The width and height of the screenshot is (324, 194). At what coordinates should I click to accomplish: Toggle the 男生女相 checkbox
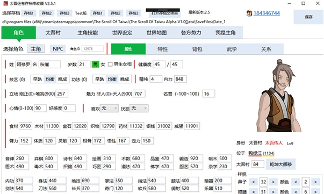(x=110, y=64)
